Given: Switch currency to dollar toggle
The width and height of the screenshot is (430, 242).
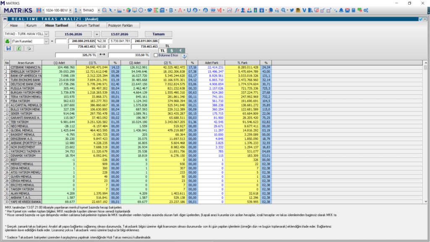Looking at the screenshot, I should point(172,51).
